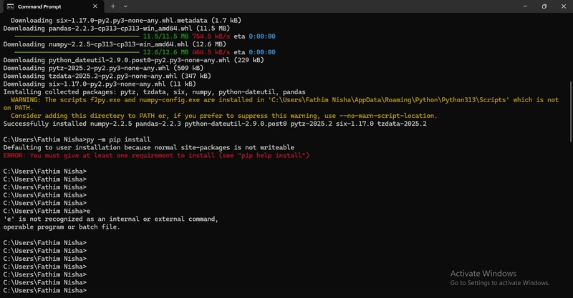The width and height of the screenshot is (573, 298).
Task: Close the terminal window
Action: coord(564,6)
